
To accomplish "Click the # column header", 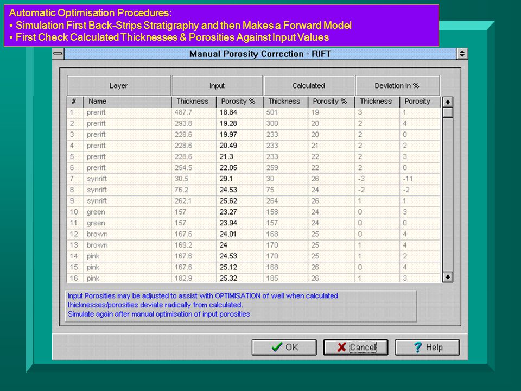I will click(75, 102).
